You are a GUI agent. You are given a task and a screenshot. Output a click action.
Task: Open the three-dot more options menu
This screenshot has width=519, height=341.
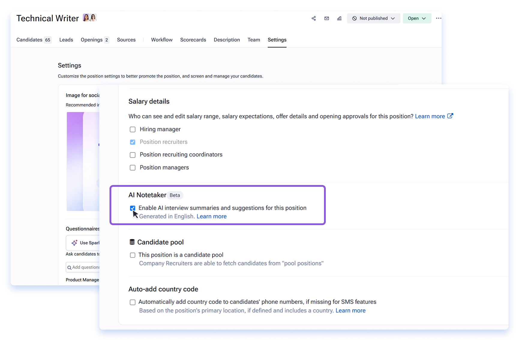click(x=439, y=18)
